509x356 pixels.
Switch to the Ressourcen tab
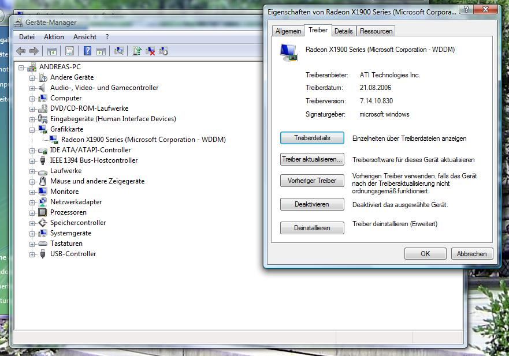coord(376,31)
